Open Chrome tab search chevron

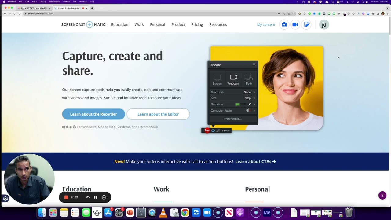click(387, 8)
